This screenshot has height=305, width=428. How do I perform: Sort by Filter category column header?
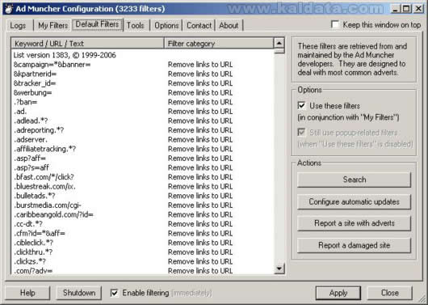(x=219, y=44)
